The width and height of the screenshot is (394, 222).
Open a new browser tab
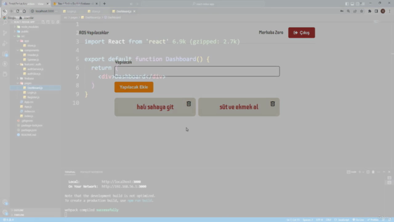[x=104, y=4]
